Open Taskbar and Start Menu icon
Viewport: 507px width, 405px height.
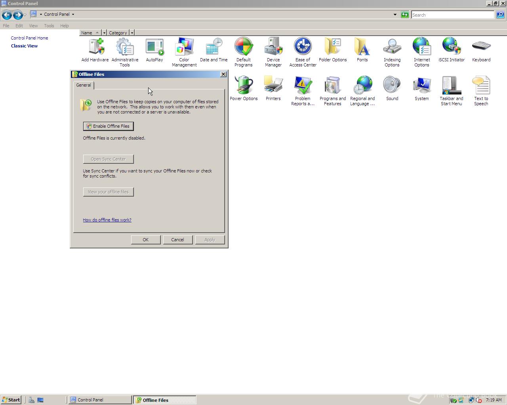coord(452,91)
